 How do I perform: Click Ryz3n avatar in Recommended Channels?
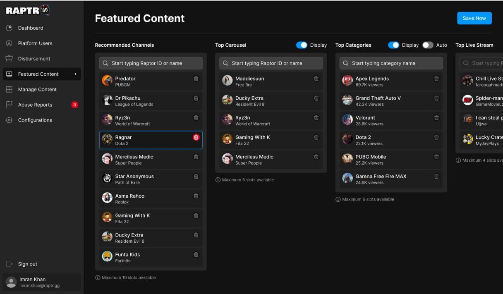pyautogui.click(x=107, y=120)
